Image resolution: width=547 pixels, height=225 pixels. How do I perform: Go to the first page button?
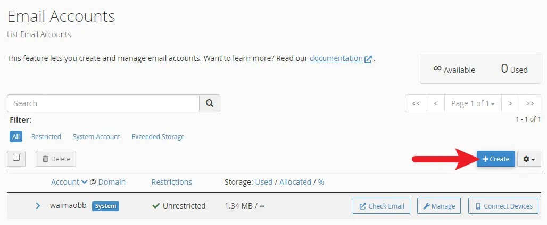coord(416,103)
